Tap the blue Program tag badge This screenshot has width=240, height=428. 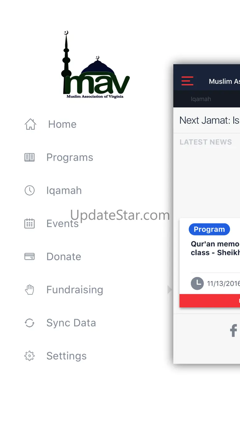(x=209, y=229)
